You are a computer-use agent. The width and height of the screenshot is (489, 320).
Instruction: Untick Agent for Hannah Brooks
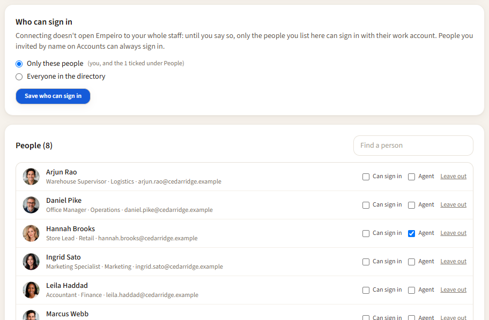(x=412, y=233)
